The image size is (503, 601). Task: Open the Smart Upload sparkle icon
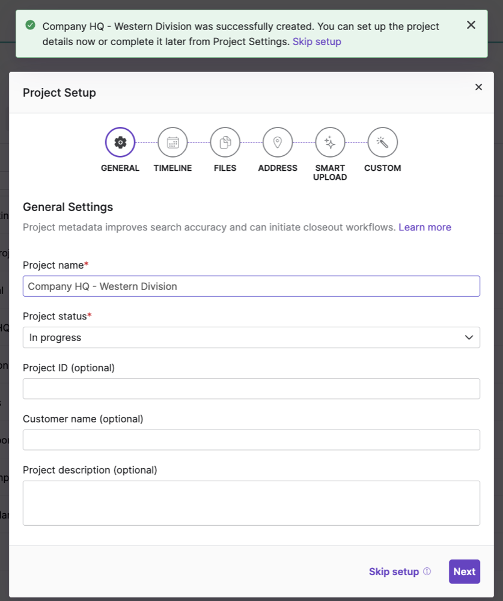click(x=330, y=143)
